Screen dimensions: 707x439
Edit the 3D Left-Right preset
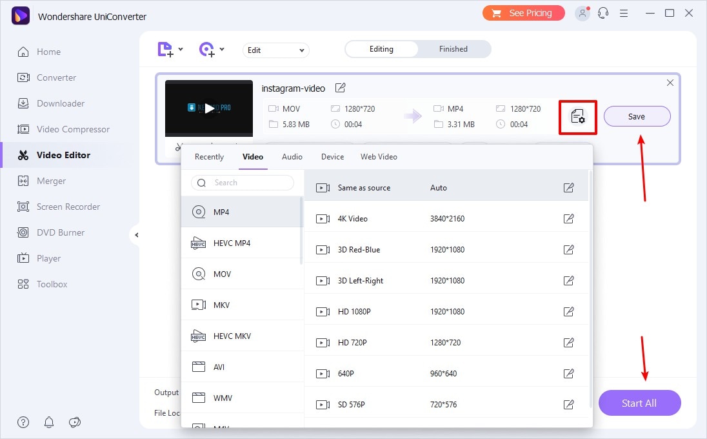pyautogui.click(x=568, y=281)
